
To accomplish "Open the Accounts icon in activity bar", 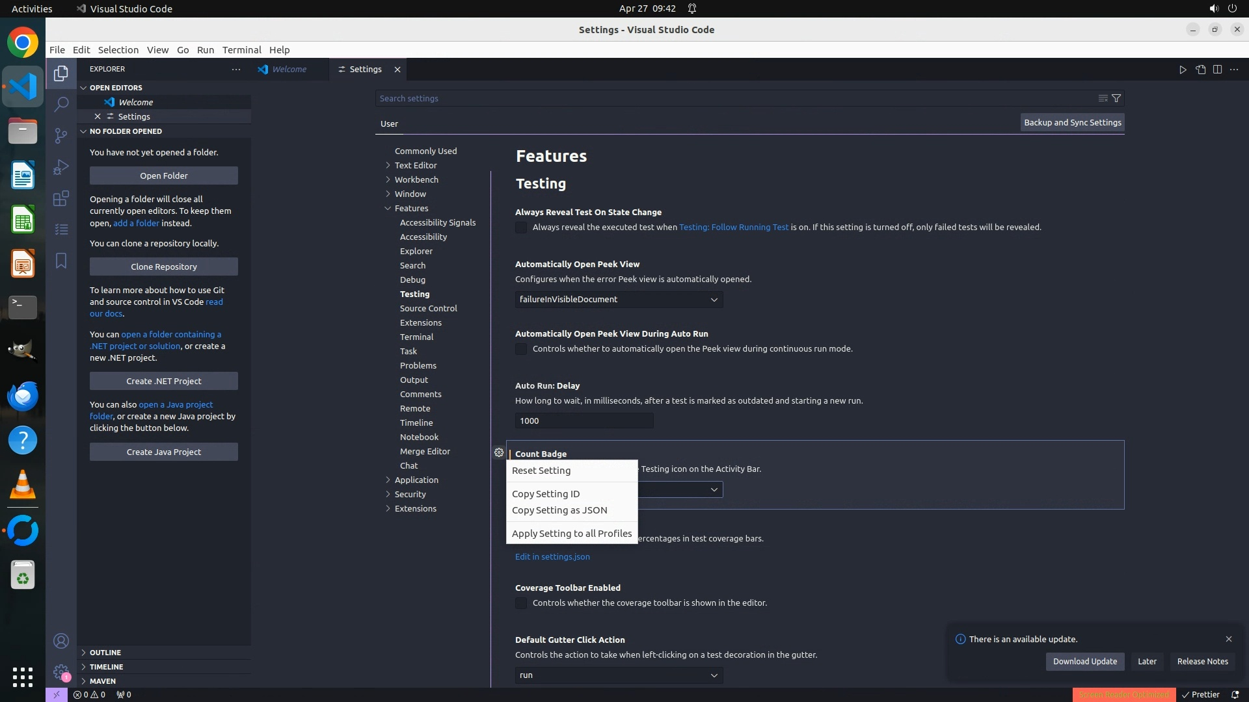I will (61, 641).
